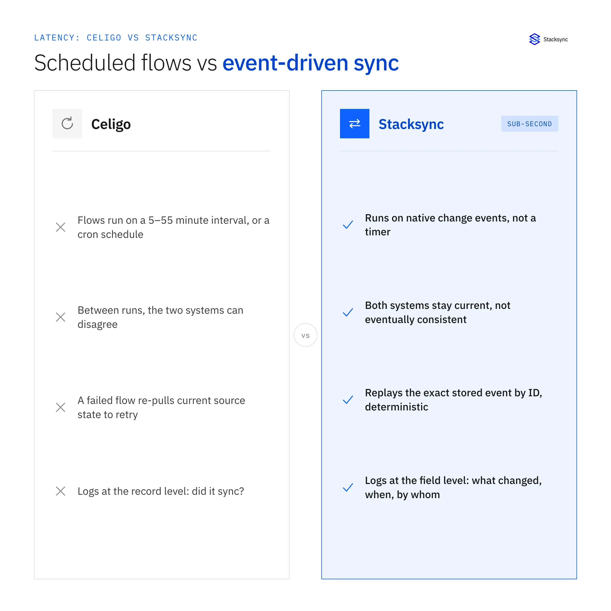Click the checkmark beside 'Logs at the field level'
This screenshot has width=611, height=611.
point(348,487)
